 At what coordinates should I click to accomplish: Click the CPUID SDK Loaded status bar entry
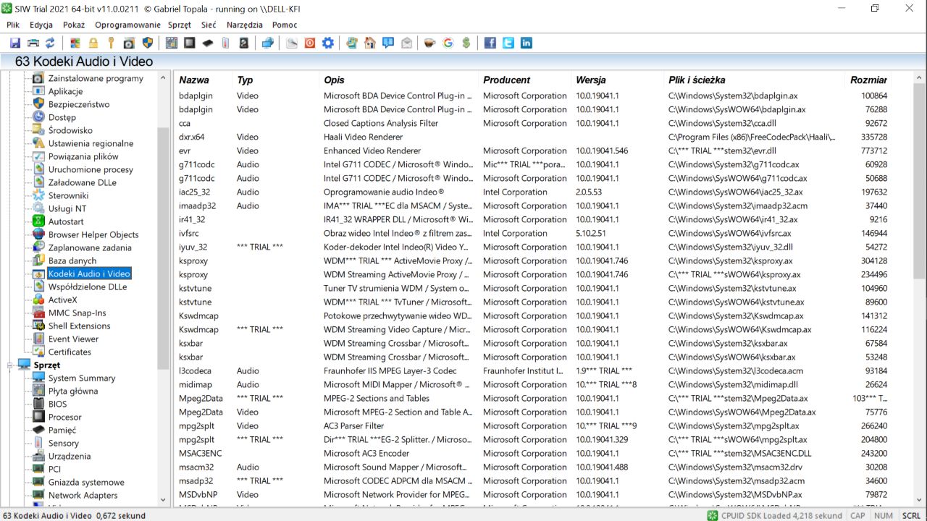tap(775, 515)
